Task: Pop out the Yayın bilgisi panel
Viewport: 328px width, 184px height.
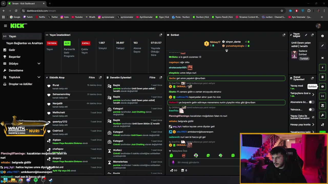Action: point(312,35)
